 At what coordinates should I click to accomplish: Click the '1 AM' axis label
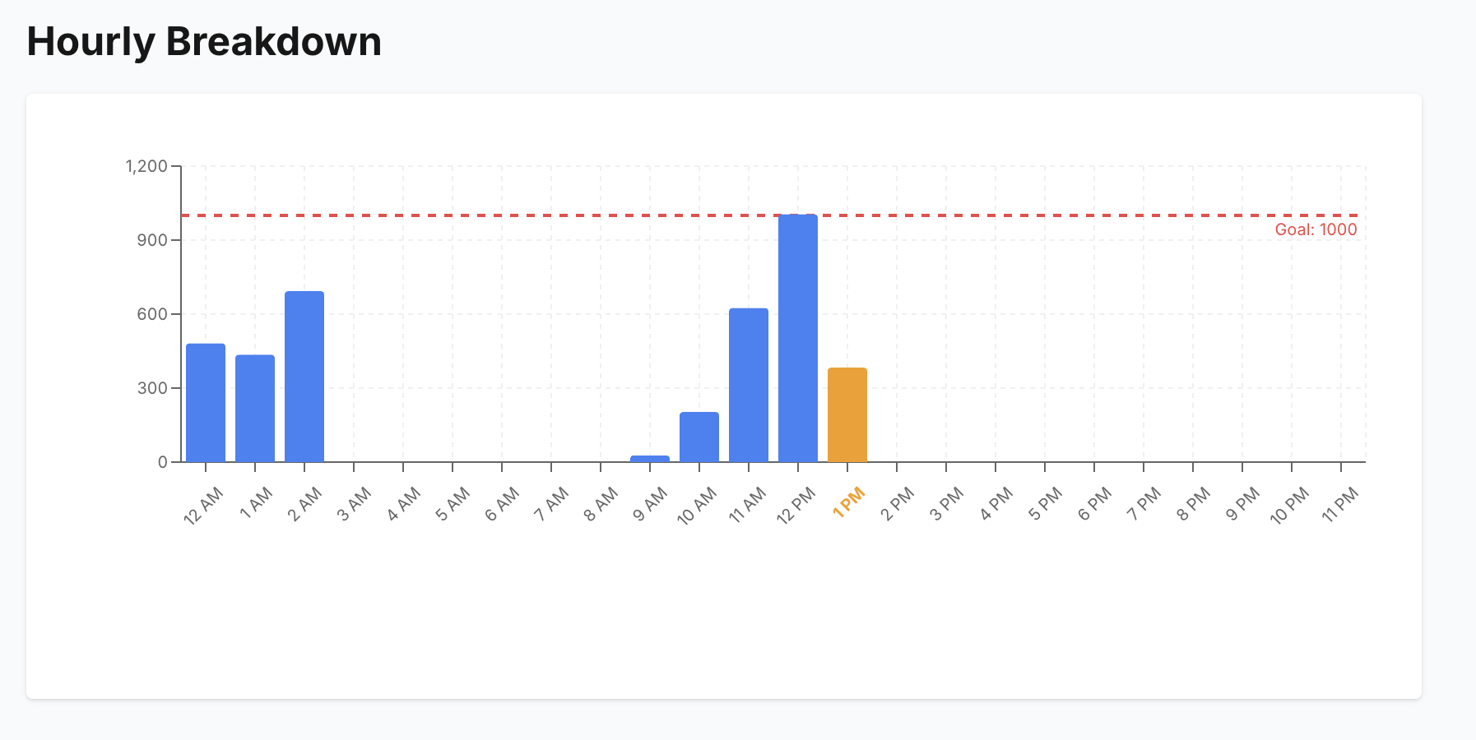[x=256, y=502]
